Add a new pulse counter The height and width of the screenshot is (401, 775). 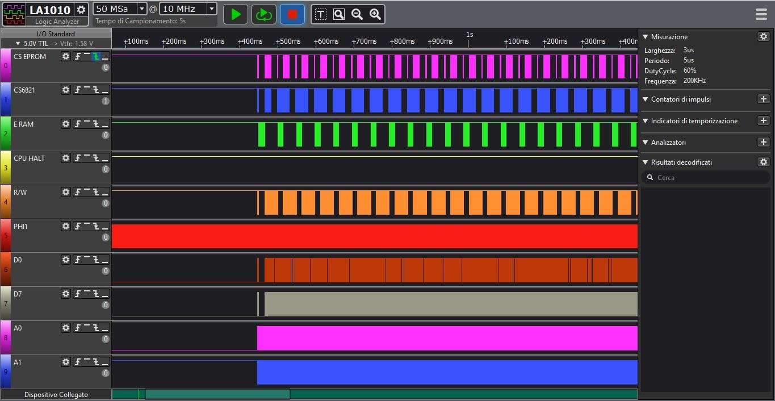pyautogui.click(x=763, y=99)
